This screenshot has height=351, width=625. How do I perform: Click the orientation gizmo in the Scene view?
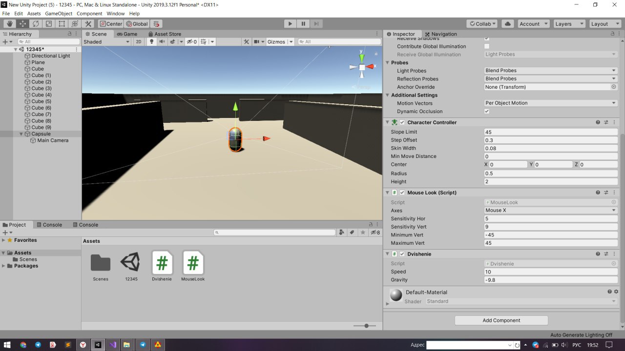pyautogui.click(x=362, y=67)
